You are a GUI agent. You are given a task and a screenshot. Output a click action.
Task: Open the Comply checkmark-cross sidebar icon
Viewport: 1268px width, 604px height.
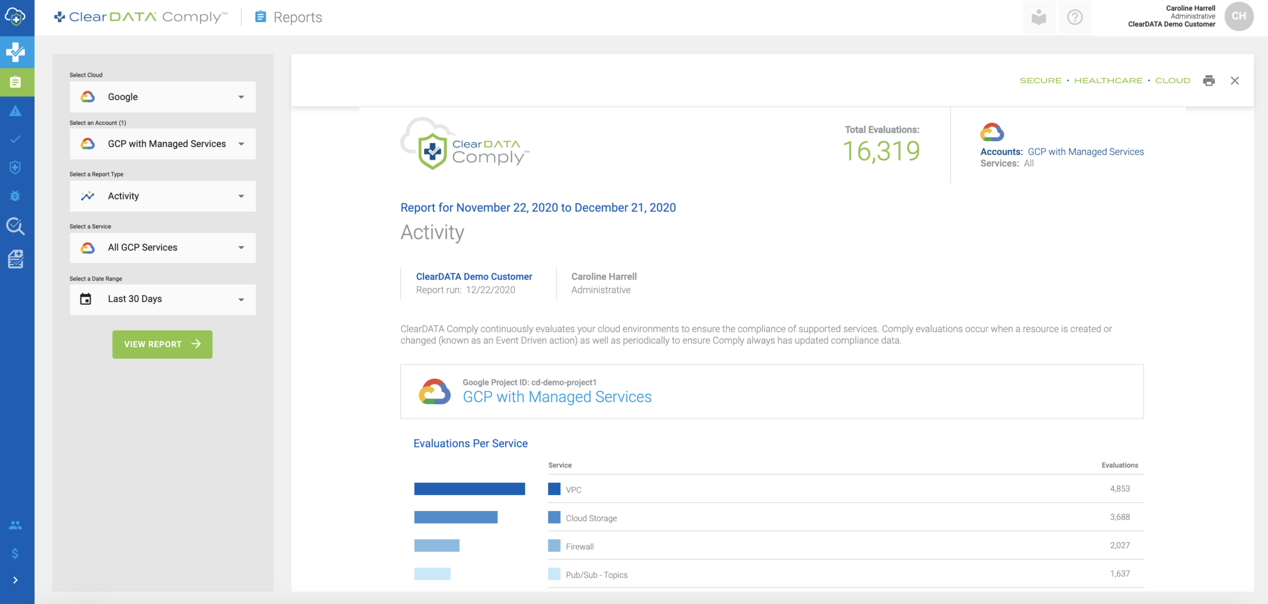click(x=16, y=52)
